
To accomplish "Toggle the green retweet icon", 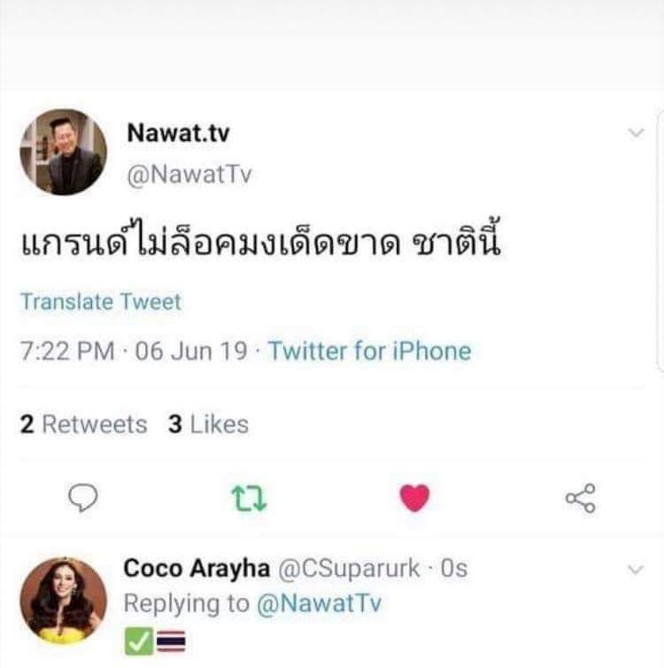I will pyautogui.click(x=249, y=498).
